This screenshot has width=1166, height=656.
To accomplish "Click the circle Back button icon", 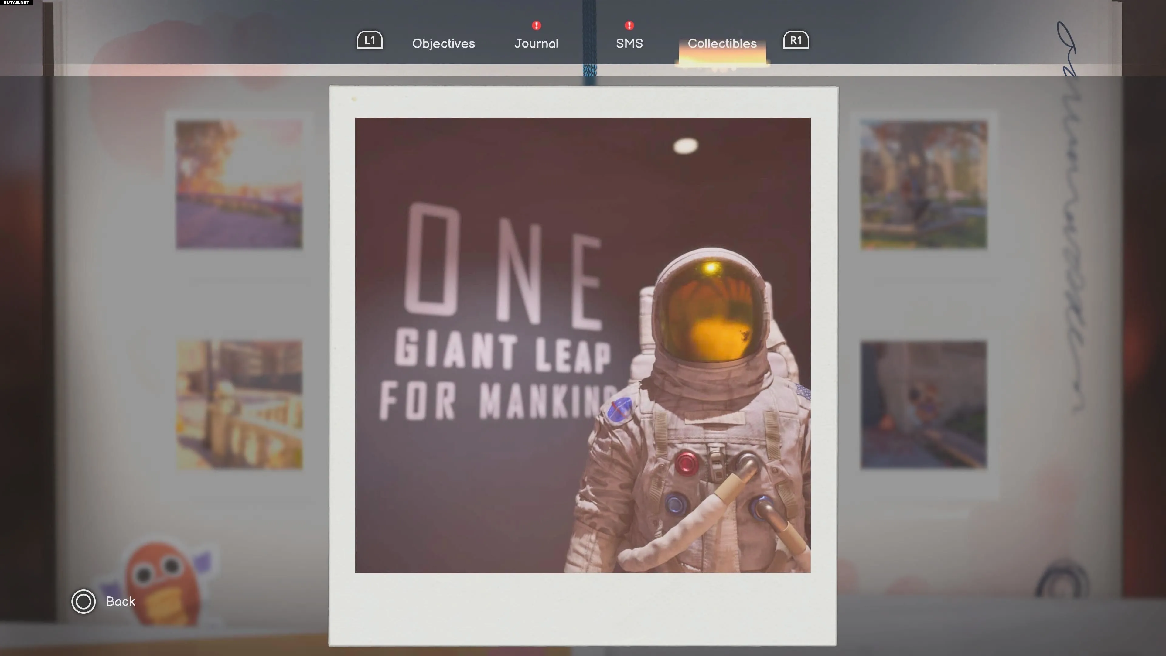I will 83,602.
